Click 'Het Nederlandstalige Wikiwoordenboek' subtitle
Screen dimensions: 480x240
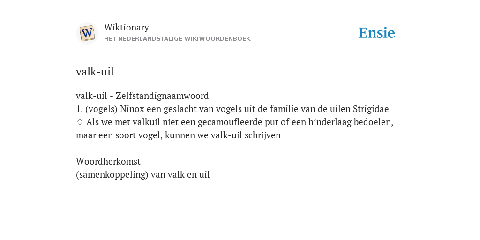177,39
